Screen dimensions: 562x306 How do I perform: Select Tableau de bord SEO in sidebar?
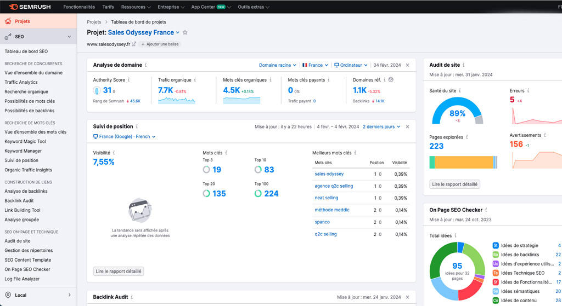(26, 51)
